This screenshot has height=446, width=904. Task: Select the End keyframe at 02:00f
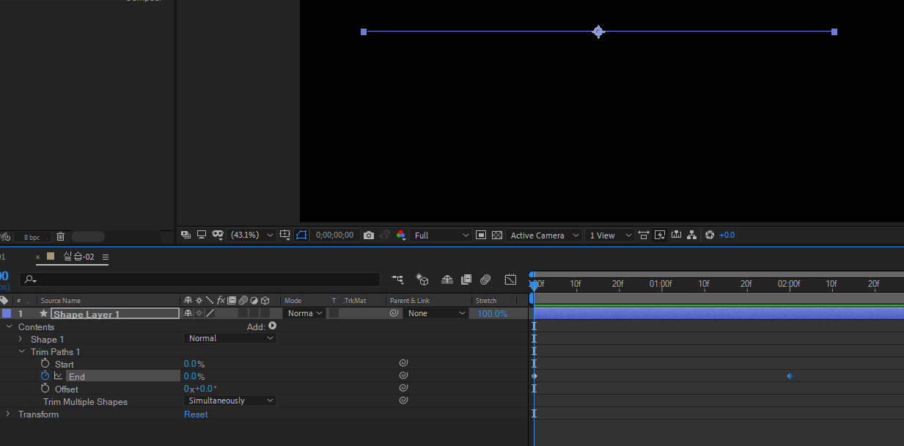[790, 376]
